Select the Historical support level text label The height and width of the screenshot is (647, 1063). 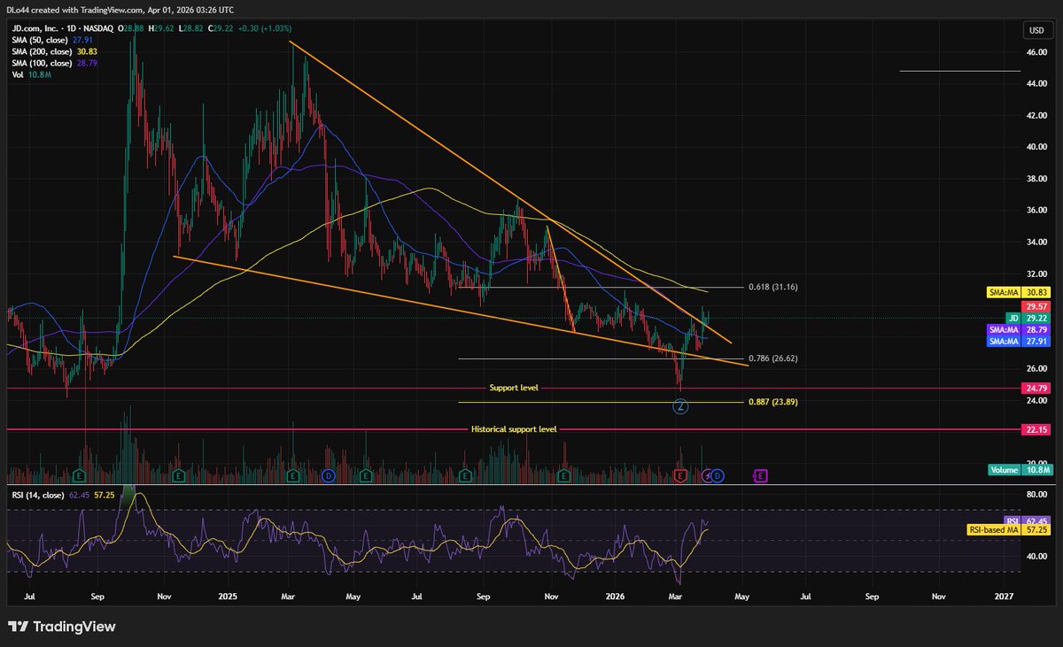point(514,429)
